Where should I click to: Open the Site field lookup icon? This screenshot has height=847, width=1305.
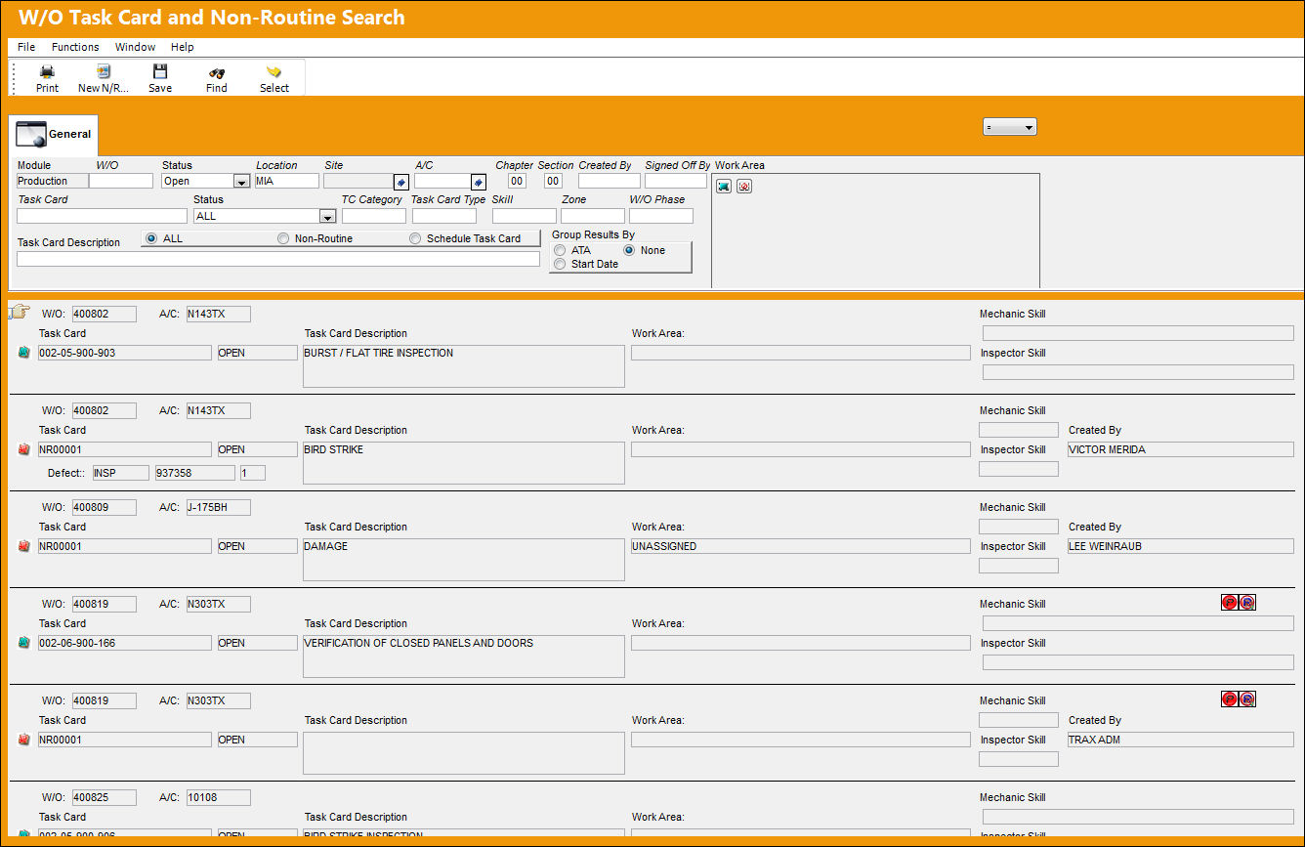[400, 182]
